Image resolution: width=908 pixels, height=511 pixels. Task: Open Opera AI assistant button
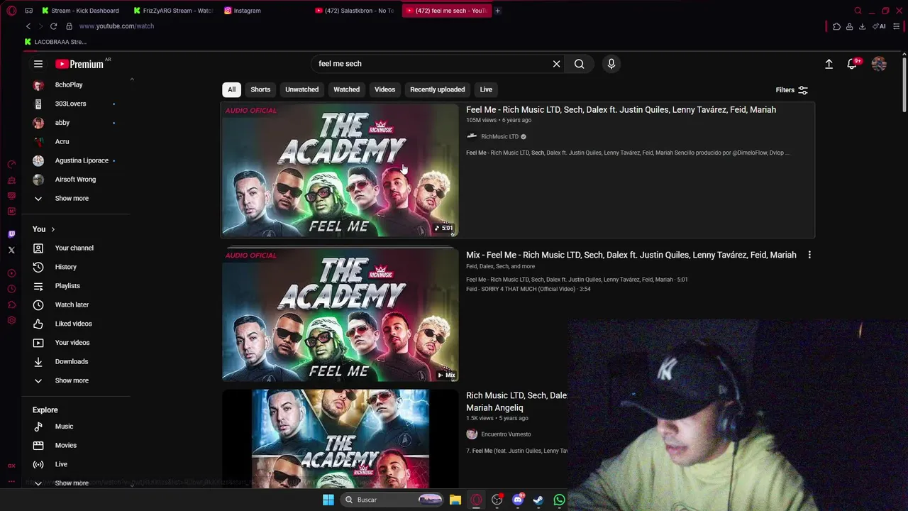tap(880, 26)
